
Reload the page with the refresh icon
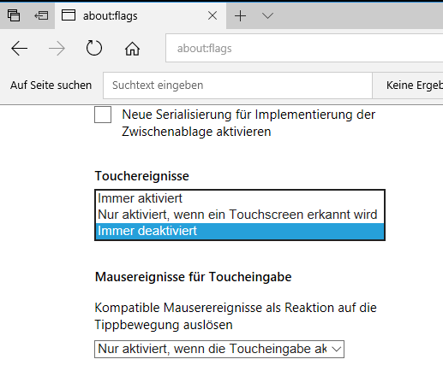(x=94, y=48)
